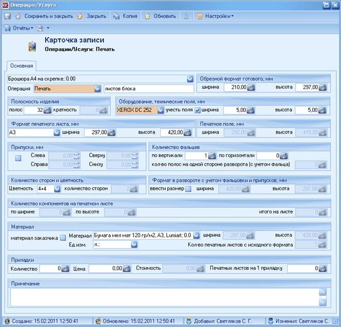Click calculator icon next to Цена field
Screen dimensions: 341x327
pyautogui.click(x=126, y=269)
